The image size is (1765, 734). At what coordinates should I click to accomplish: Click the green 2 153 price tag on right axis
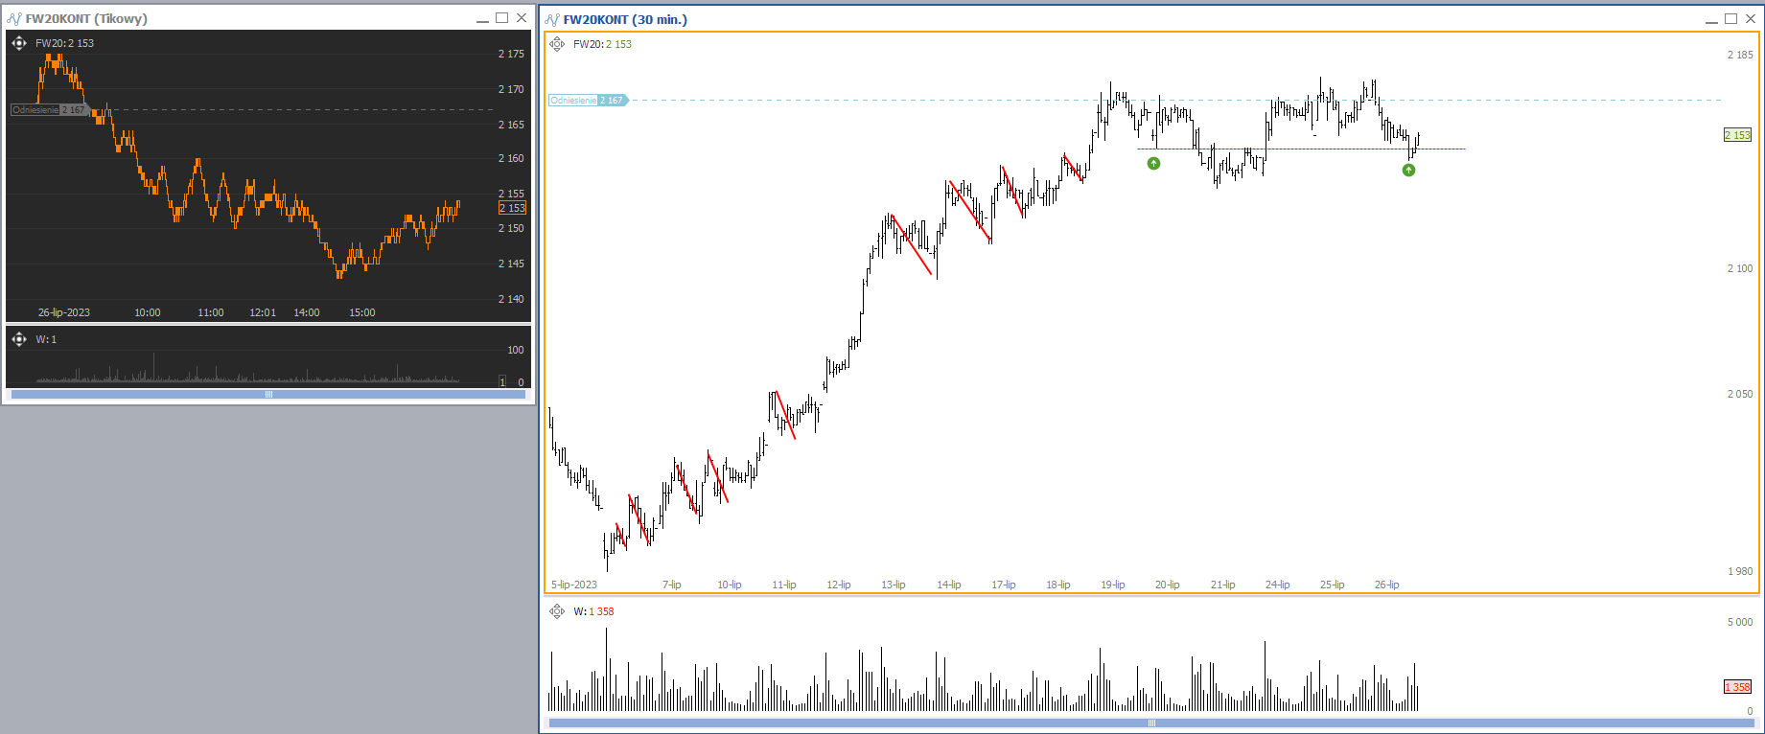1737,135
